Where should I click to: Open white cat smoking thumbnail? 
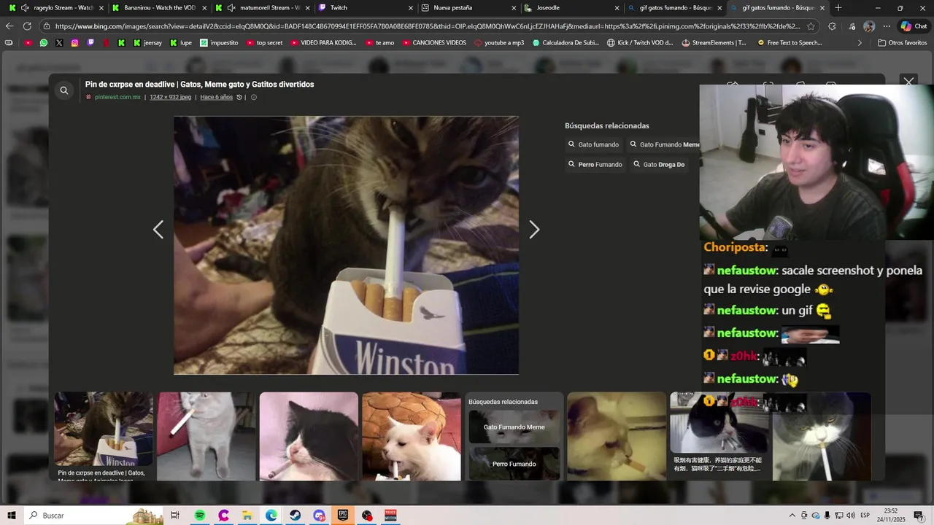point(412,436)
